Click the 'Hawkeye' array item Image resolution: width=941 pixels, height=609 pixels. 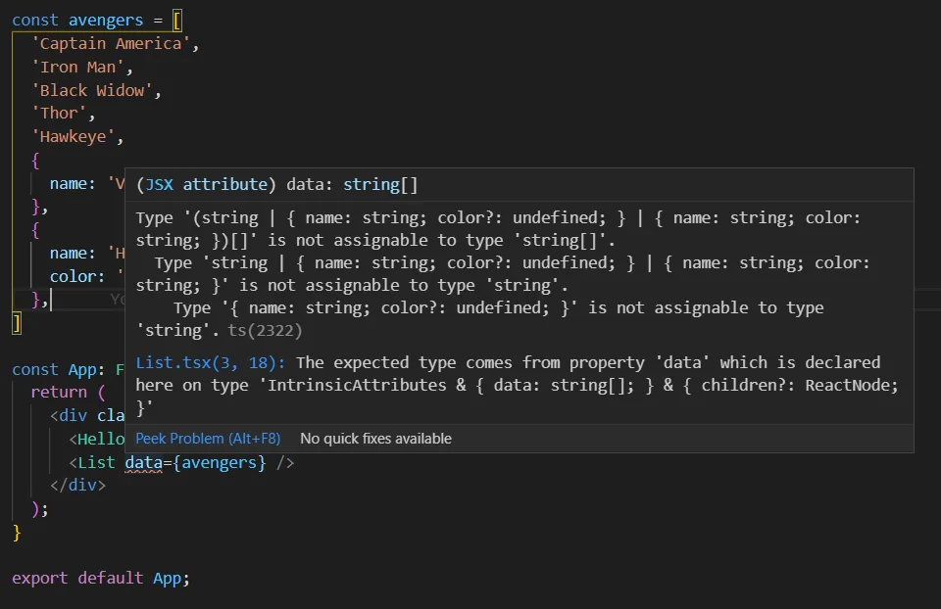pos(74,136)
